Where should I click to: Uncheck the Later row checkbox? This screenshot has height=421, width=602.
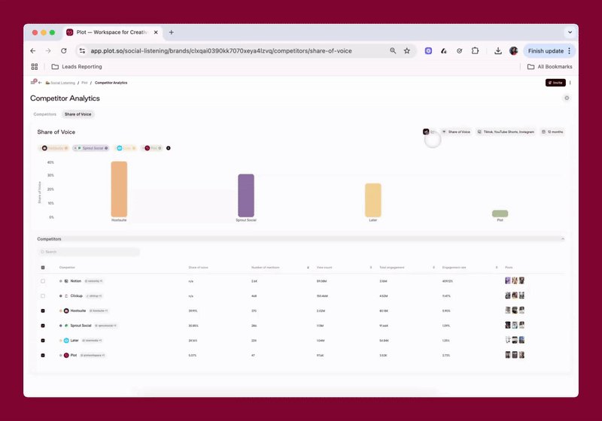43,341
